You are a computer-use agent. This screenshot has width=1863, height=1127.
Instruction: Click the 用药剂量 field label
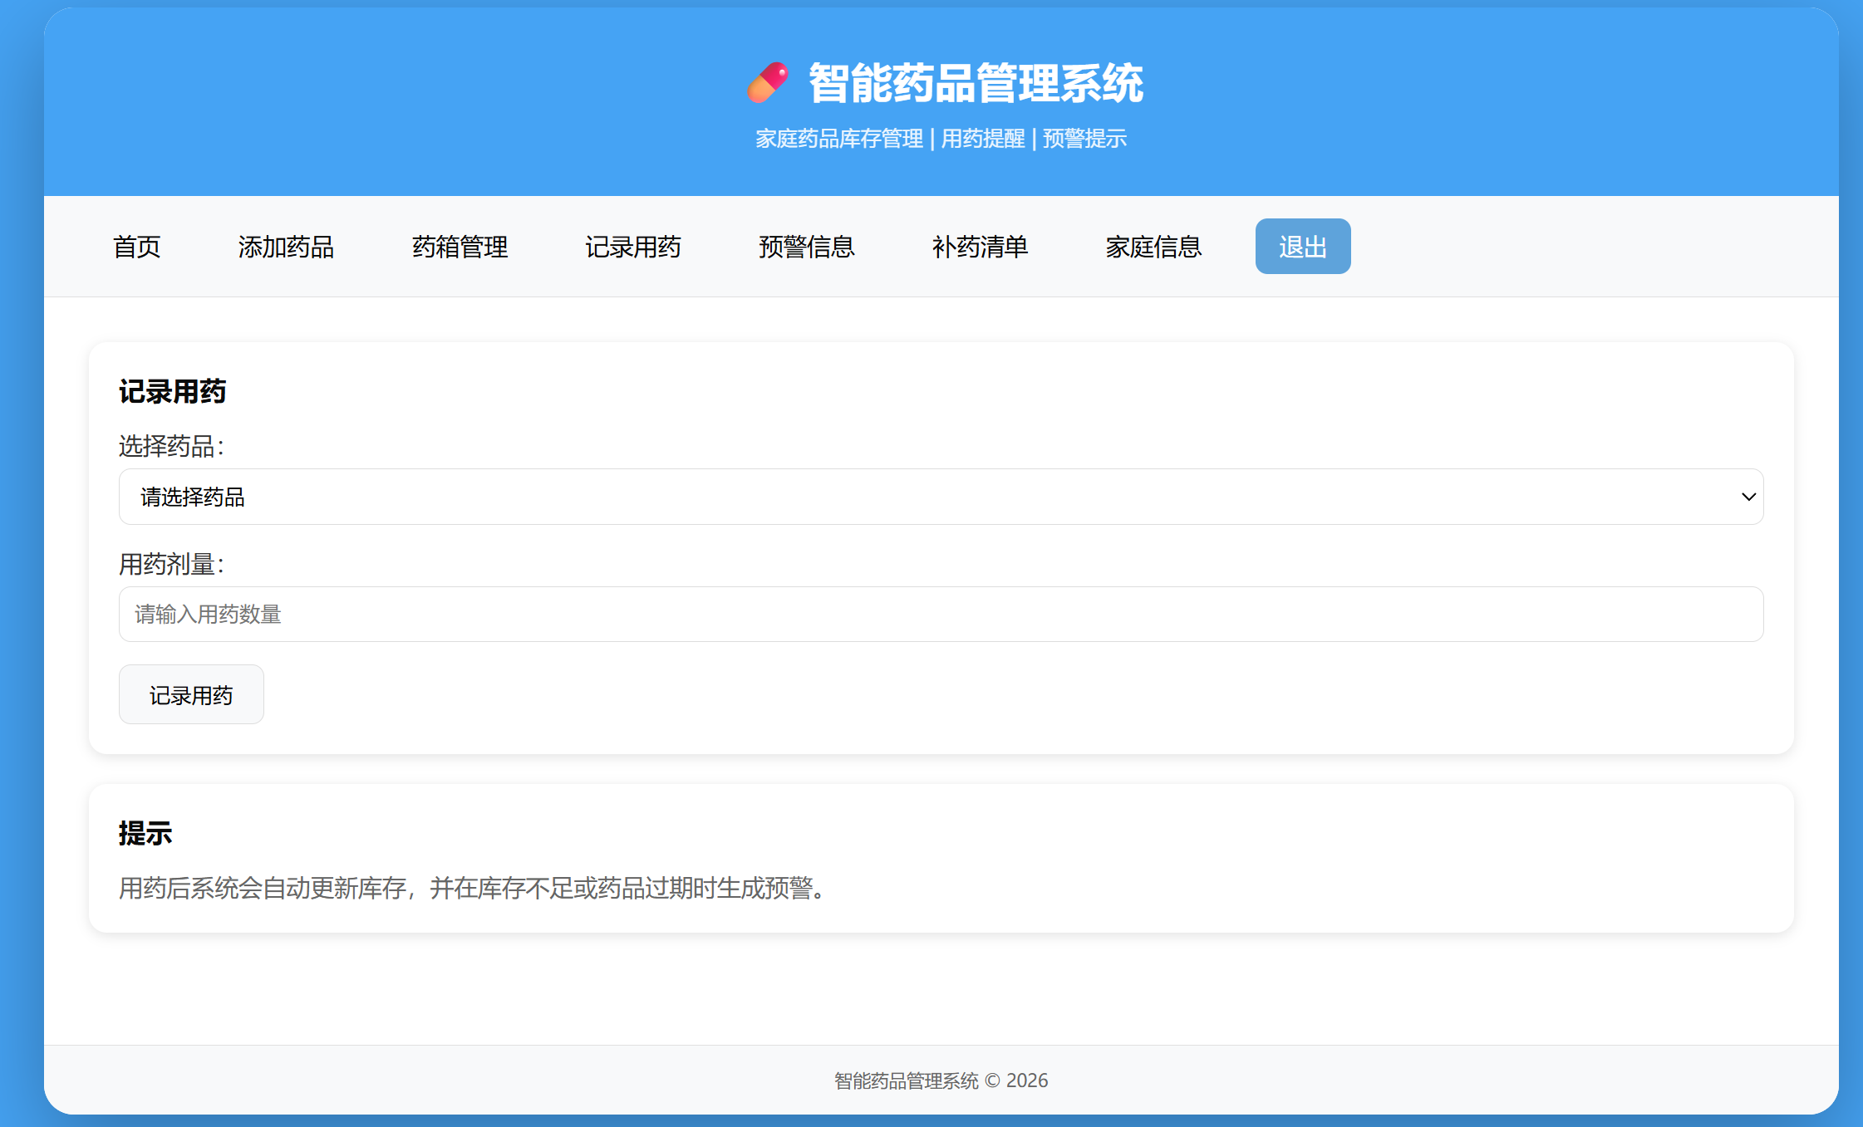click(171, 565)
